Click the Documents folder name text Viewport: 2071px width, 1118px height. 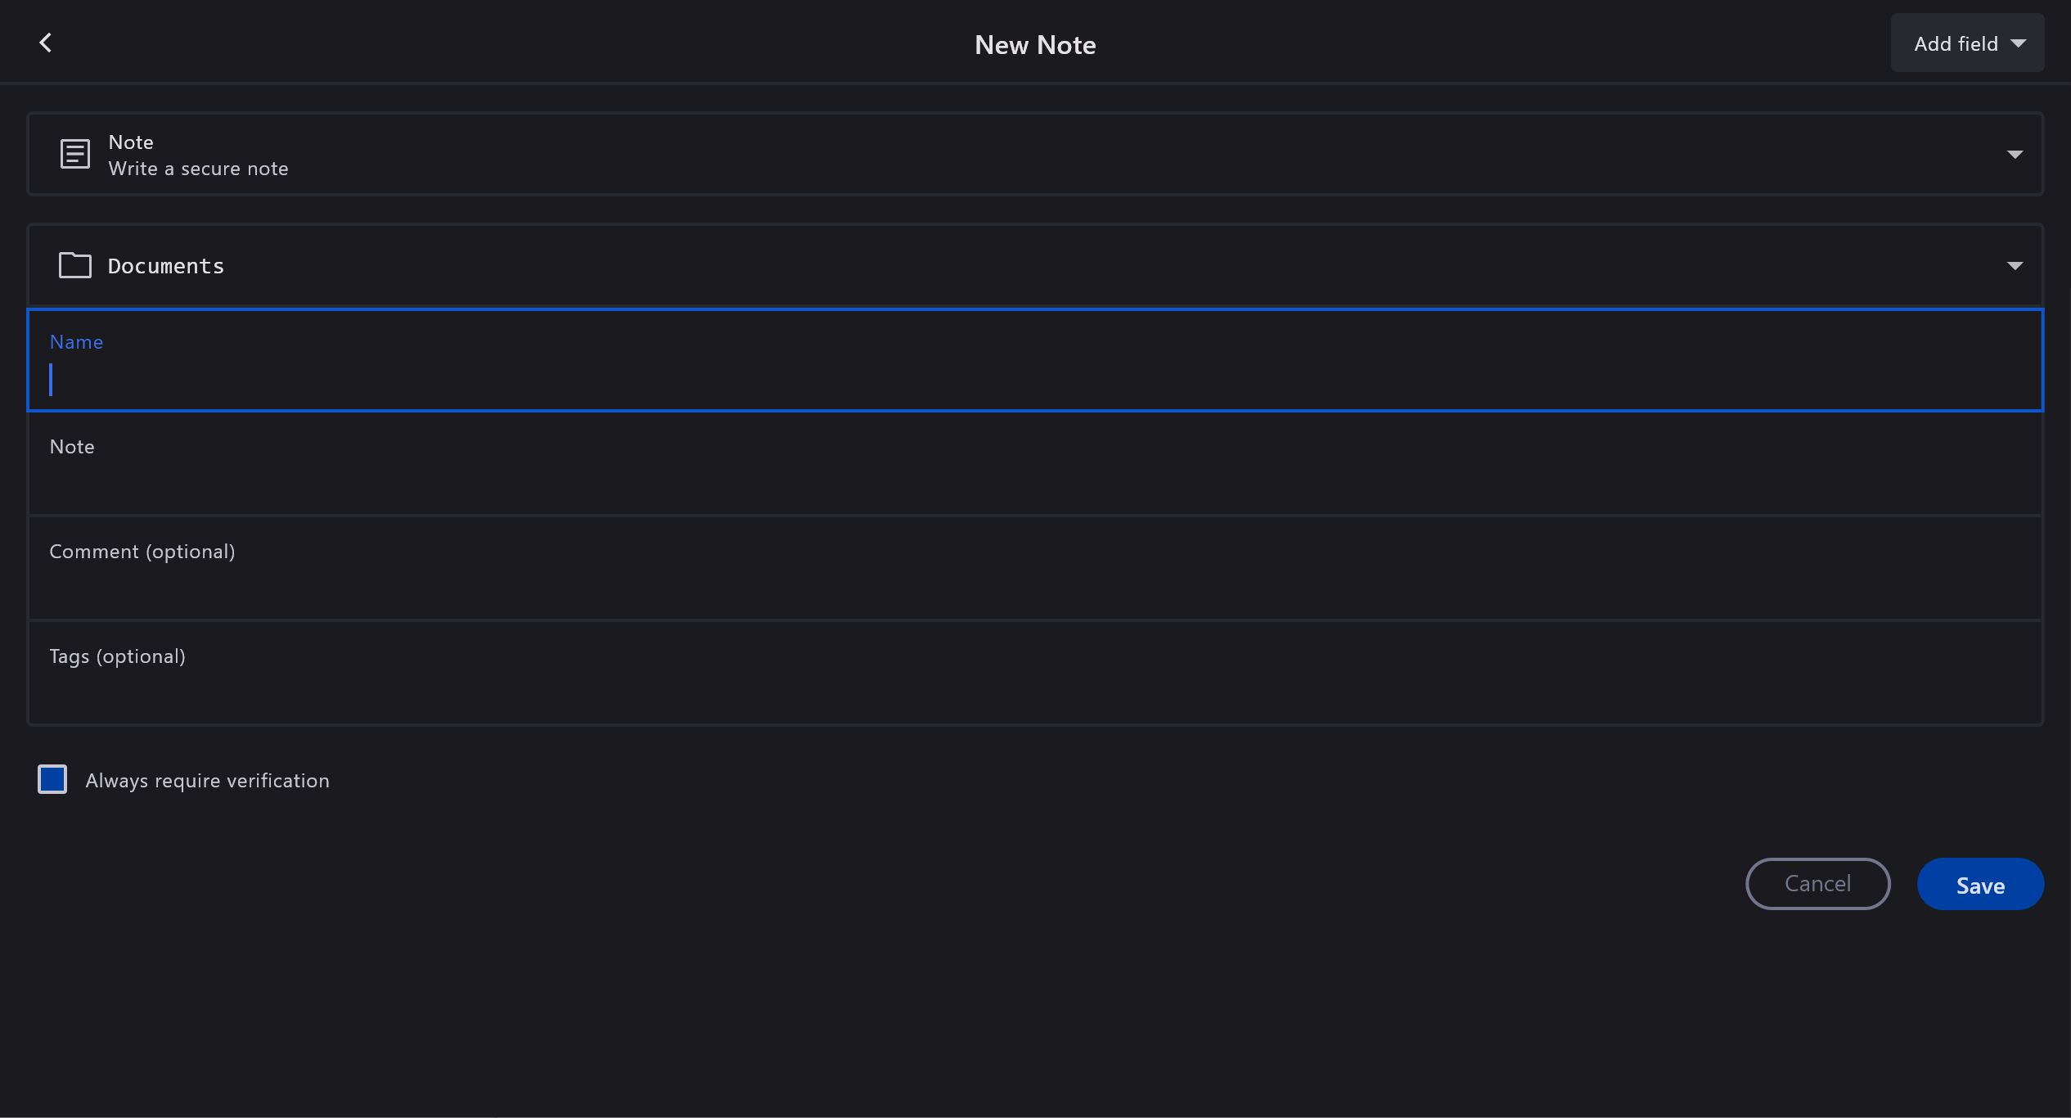pos(166,266)
